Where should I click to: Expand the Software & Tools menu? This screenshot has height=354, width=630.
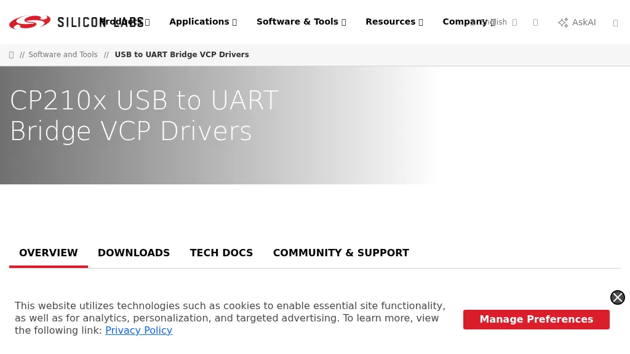(x=301, y=22)
